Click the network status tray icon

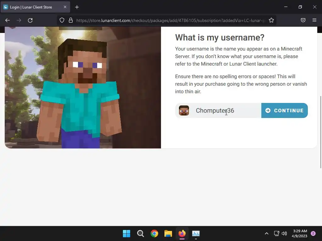277,233
